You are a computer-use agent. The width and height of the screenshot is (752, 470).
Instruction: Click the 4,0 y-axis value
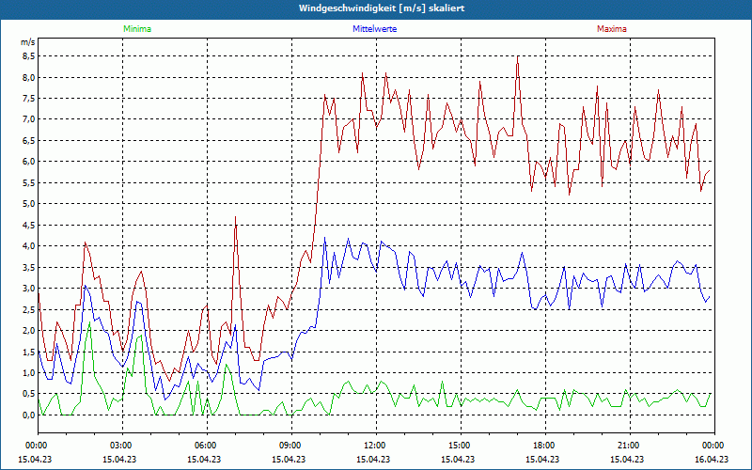[x=29, y=246]
